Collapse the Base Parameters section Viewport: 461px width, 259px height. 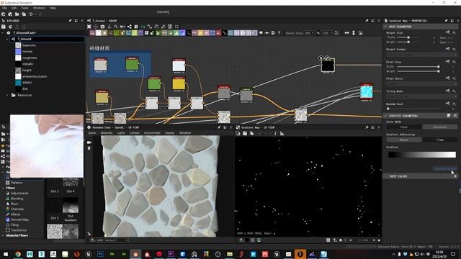pyautogui.click(x=385, y=27)
